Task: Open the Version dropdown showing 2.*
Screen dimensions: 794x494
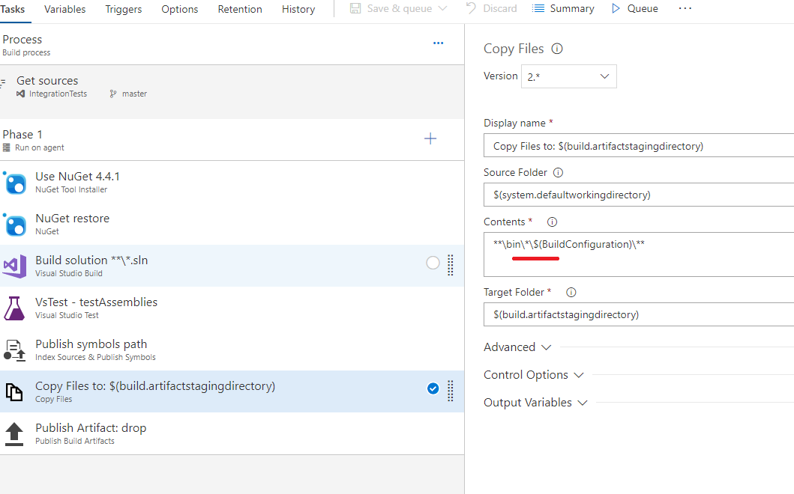Action: tap(568, 76)
